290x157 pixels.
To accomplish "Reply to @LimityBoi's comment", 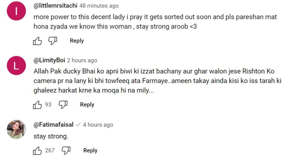I will click(87, 105).
